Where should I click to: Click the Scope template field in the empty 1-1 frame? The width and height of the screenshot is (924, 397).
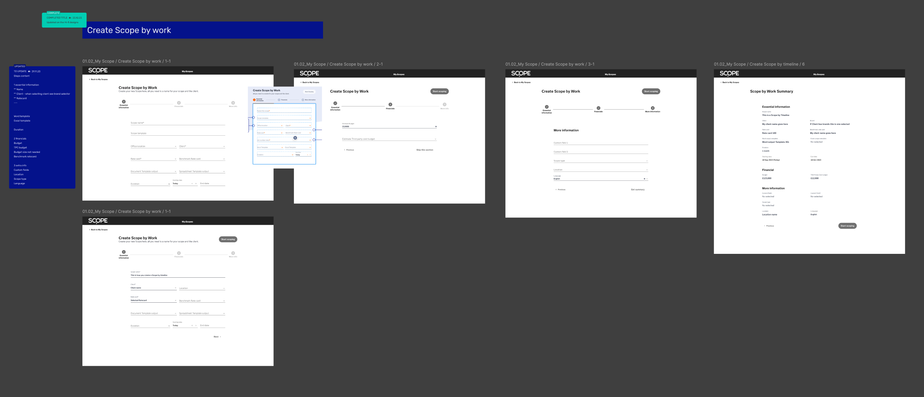178,133
